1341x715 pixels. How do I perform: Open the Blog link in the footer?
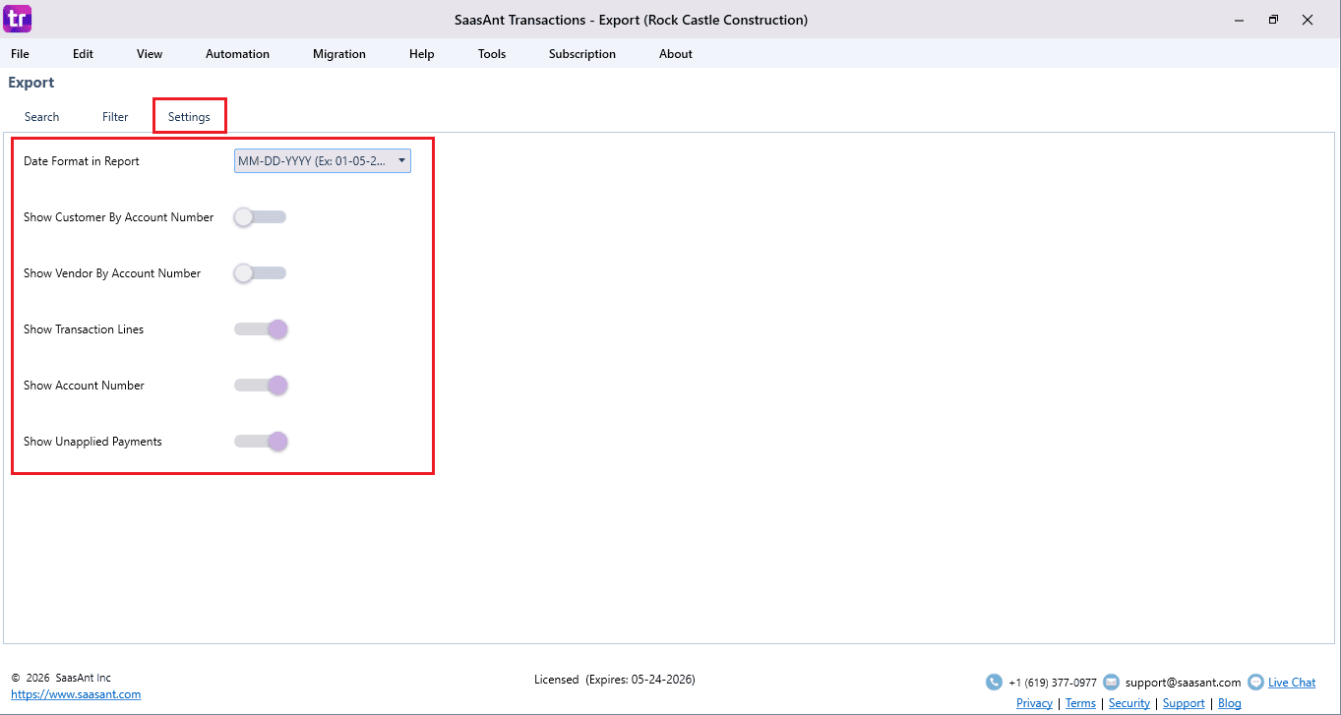1229,703
